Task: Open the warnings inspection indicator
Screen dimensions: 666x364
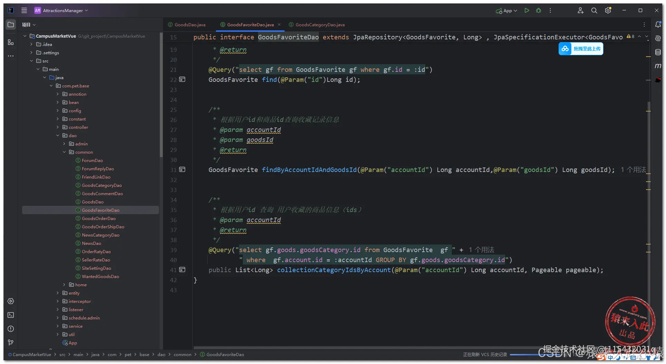Action: click(x=630, y=36)
